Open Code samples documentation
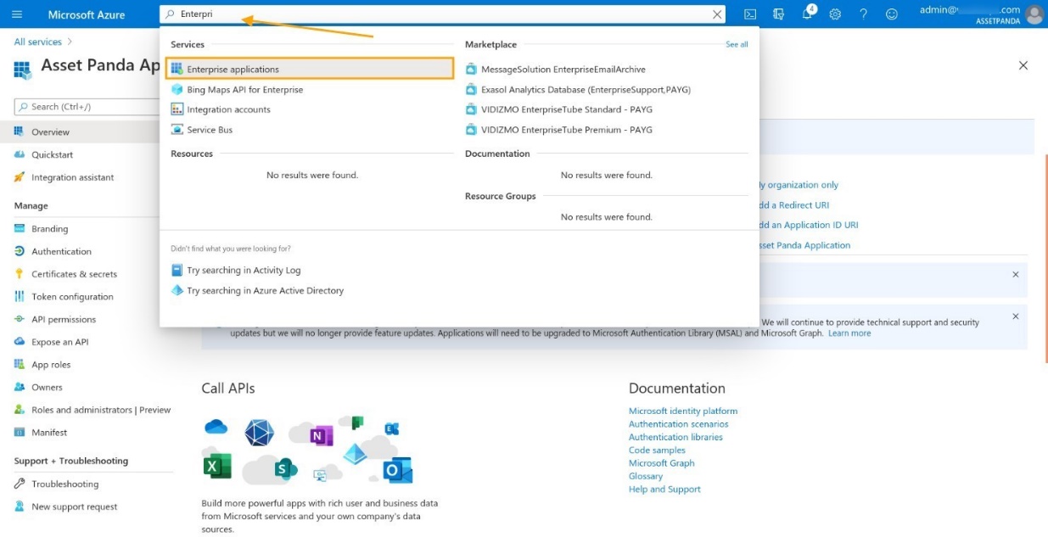This screenshot has height=537, width=1048. point(657,450)
